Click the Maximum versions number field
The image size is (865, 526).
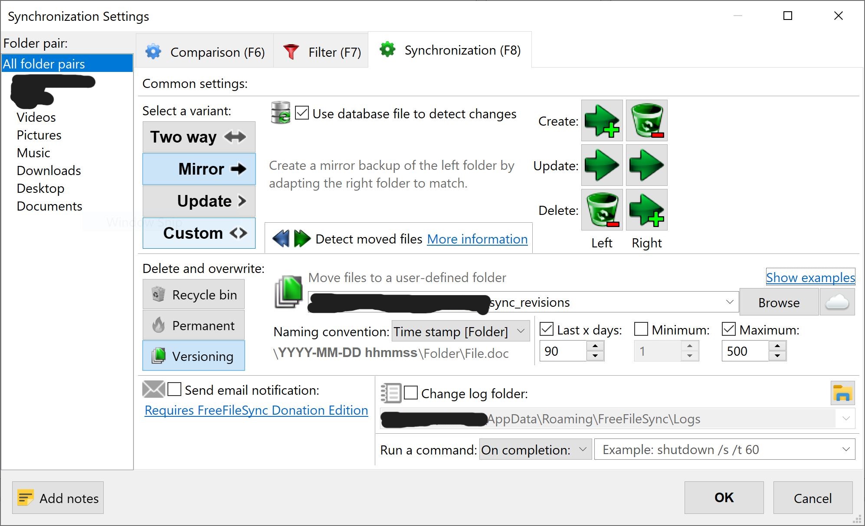pyautogui.click(x=745, y=351)
